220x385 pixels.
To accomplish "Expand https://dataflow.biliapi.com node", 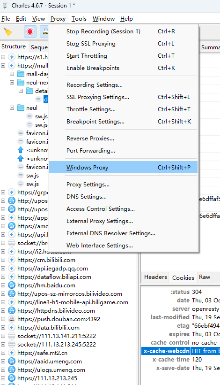I will pyautogui.click(x=3, y=277).
